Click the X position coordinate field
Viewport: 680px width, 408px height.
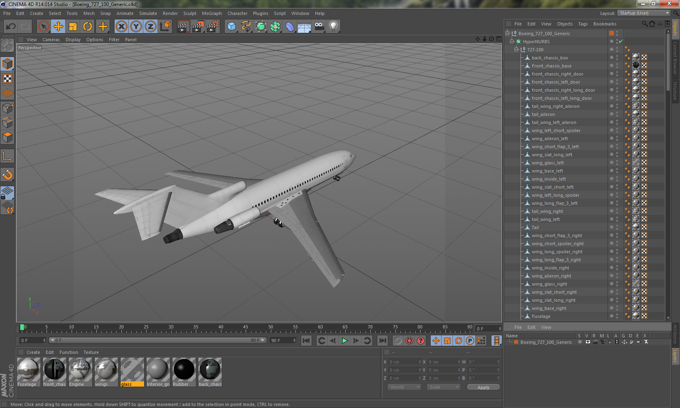[405, 362]
